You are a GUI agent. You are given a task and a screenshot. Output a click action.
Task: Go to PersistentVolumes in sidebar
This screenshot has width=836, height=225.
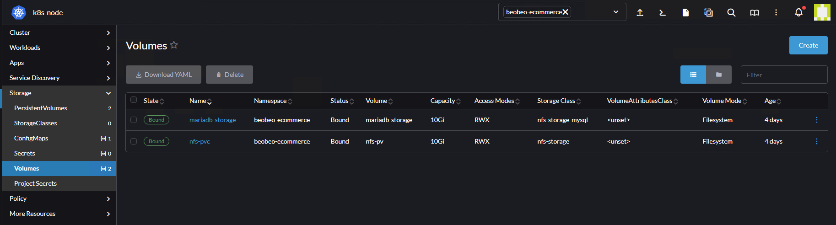(41, 108)
